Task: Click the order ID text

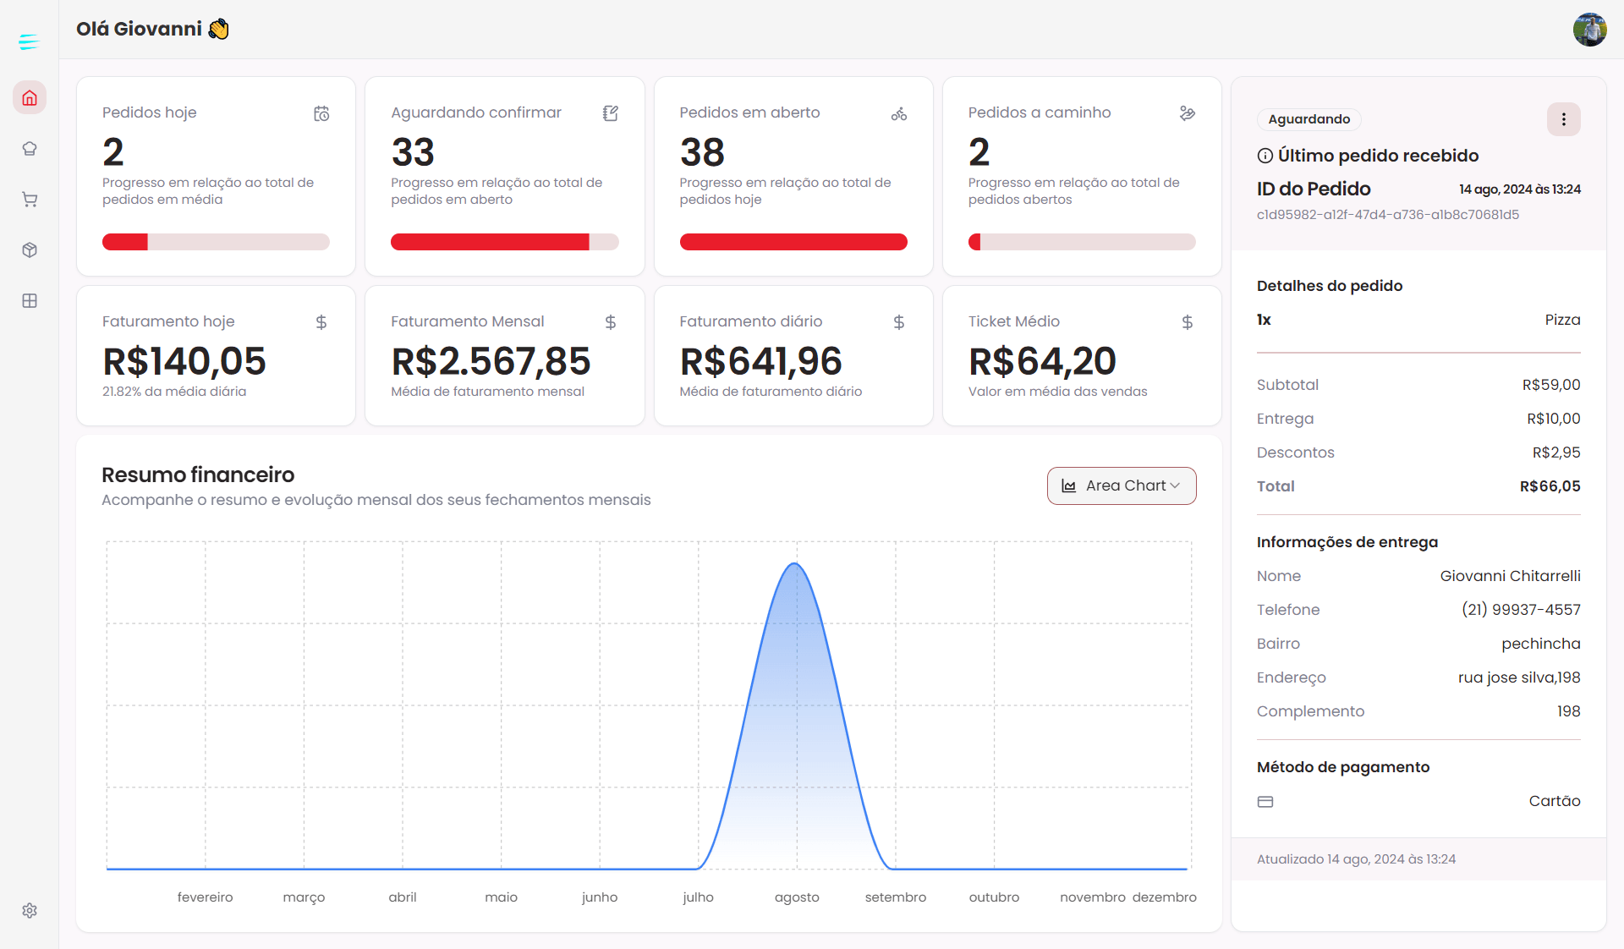Action: point(1387,215)
